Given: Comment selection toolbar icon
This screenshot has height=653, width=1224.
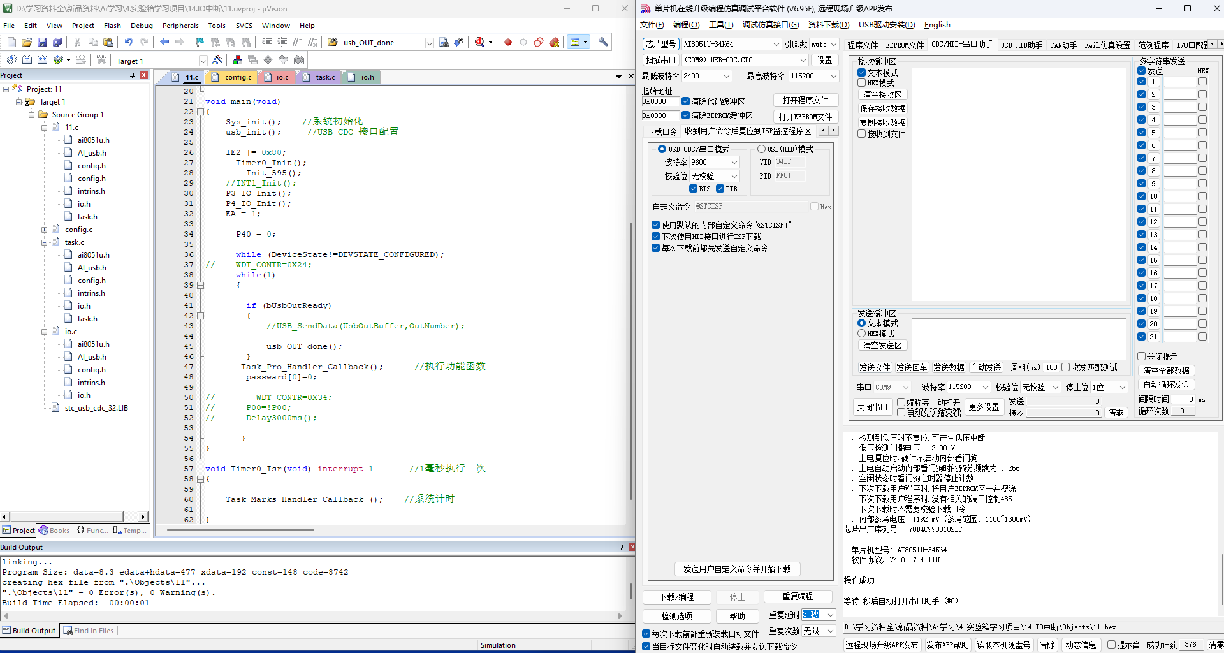Looking at the screenshot, I should pos(297,42).
